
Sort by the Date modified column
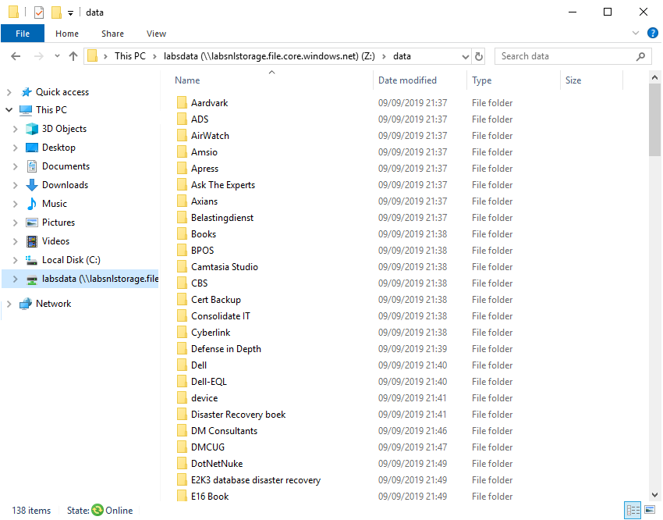coord(407,80)
